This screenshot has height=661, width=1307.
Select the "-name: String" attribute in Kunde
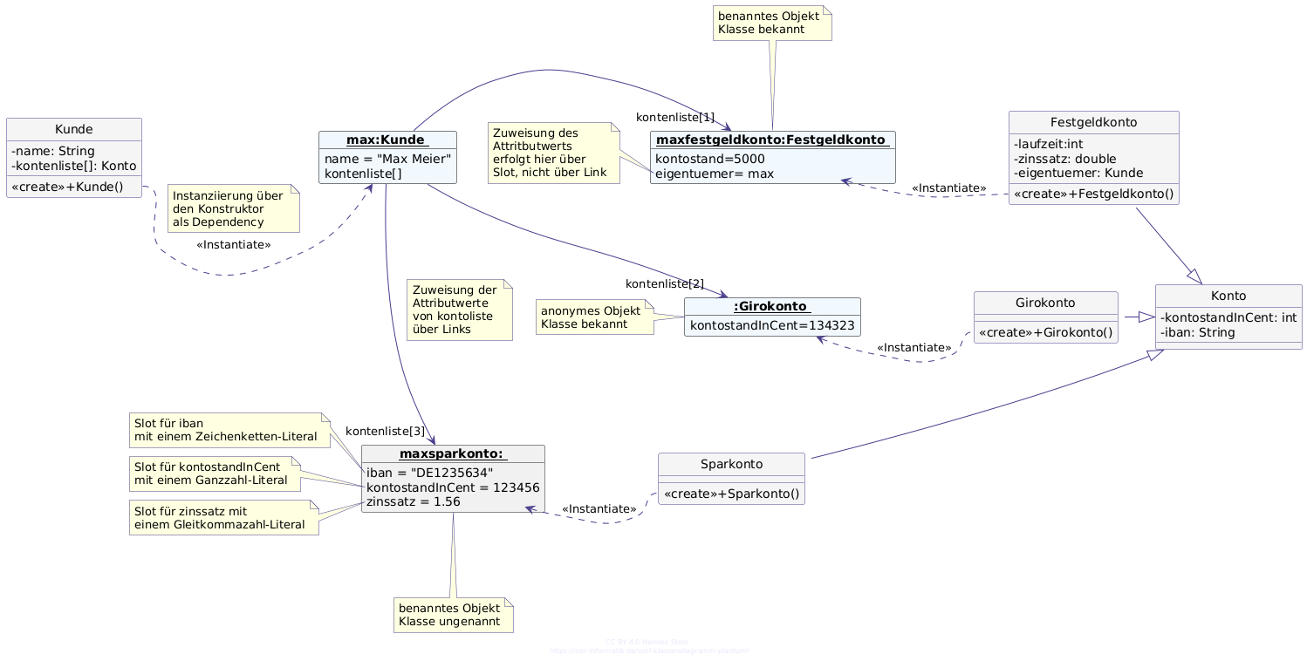click(x=53, y=151)
